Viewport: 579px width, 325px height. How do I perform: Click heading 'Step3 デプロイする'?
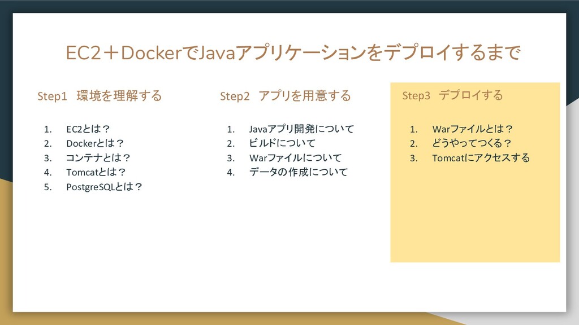452,95
